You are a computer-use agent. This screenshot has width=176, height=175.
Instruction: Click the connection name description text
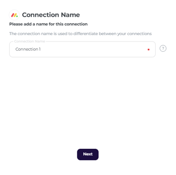(81, 34)
